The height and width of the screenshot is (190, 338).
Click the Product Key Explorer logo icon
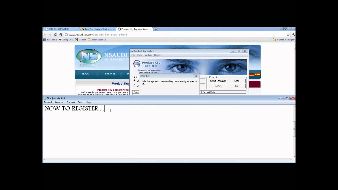pos(137,64)
